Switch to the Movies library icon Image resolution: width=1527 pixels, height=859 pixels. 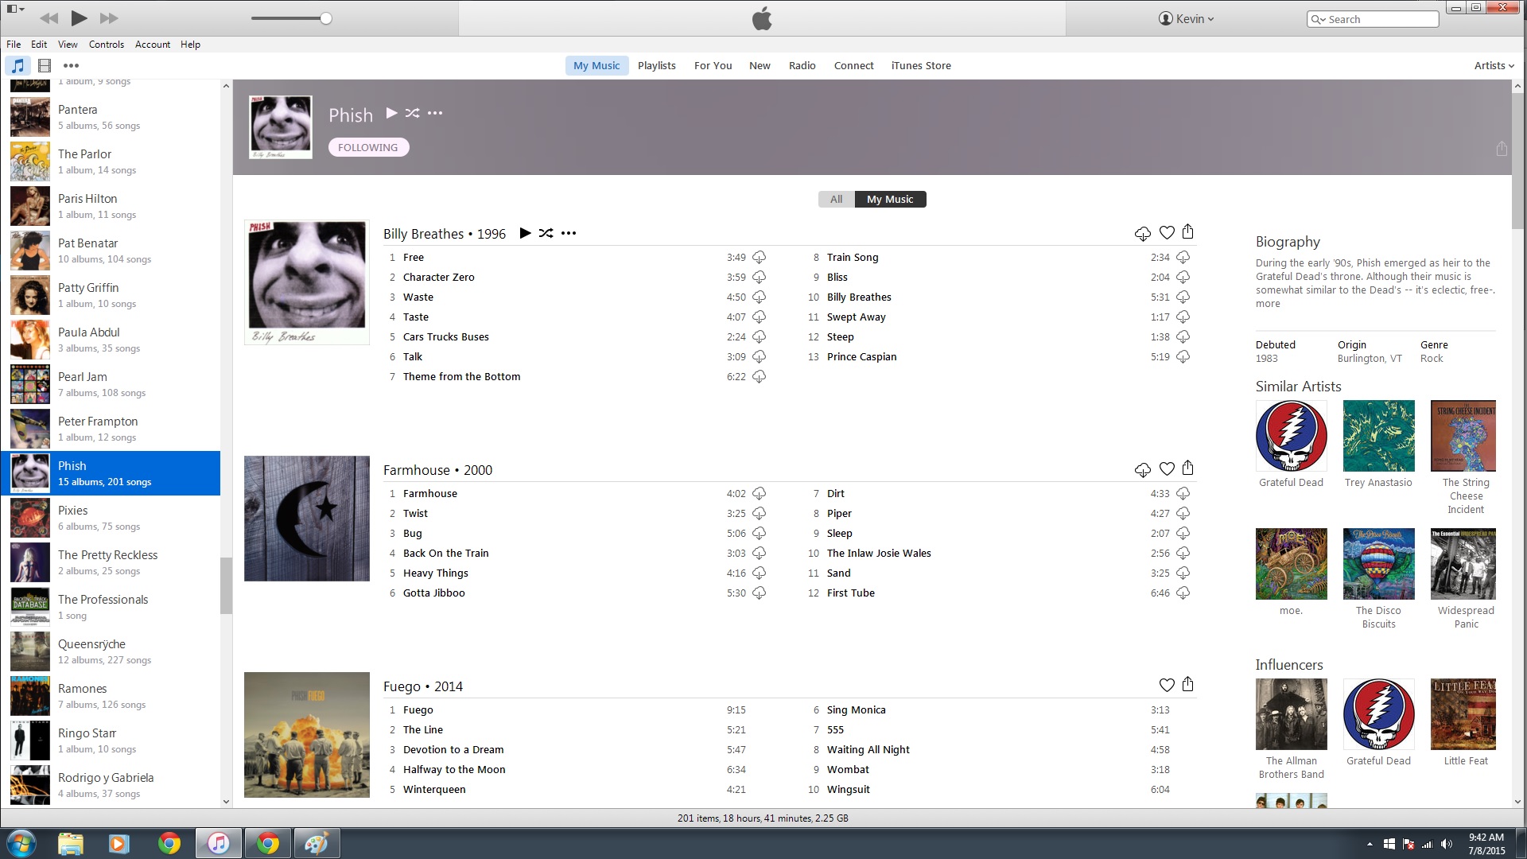[x=45, y=66]
